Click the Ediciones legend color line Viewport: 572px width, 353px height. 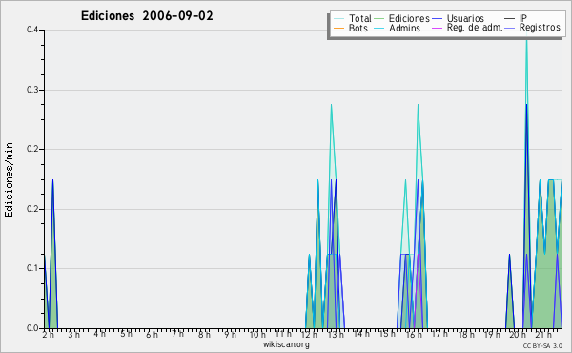(x=379, y=19)
